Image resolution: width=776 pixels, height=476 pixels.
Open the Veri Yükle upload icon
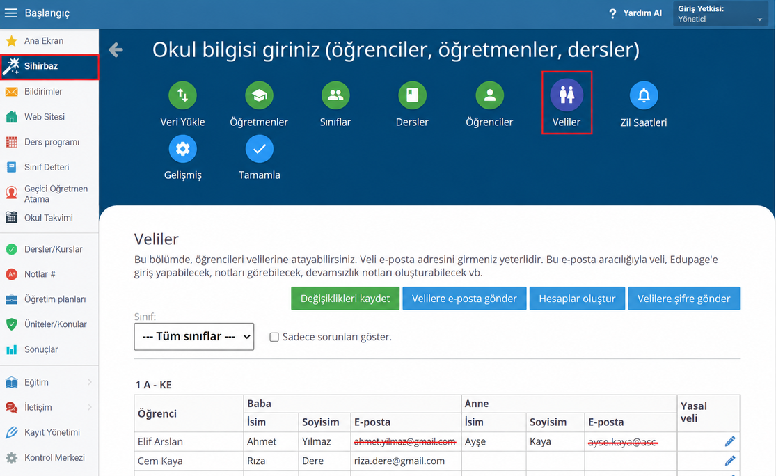182,95
